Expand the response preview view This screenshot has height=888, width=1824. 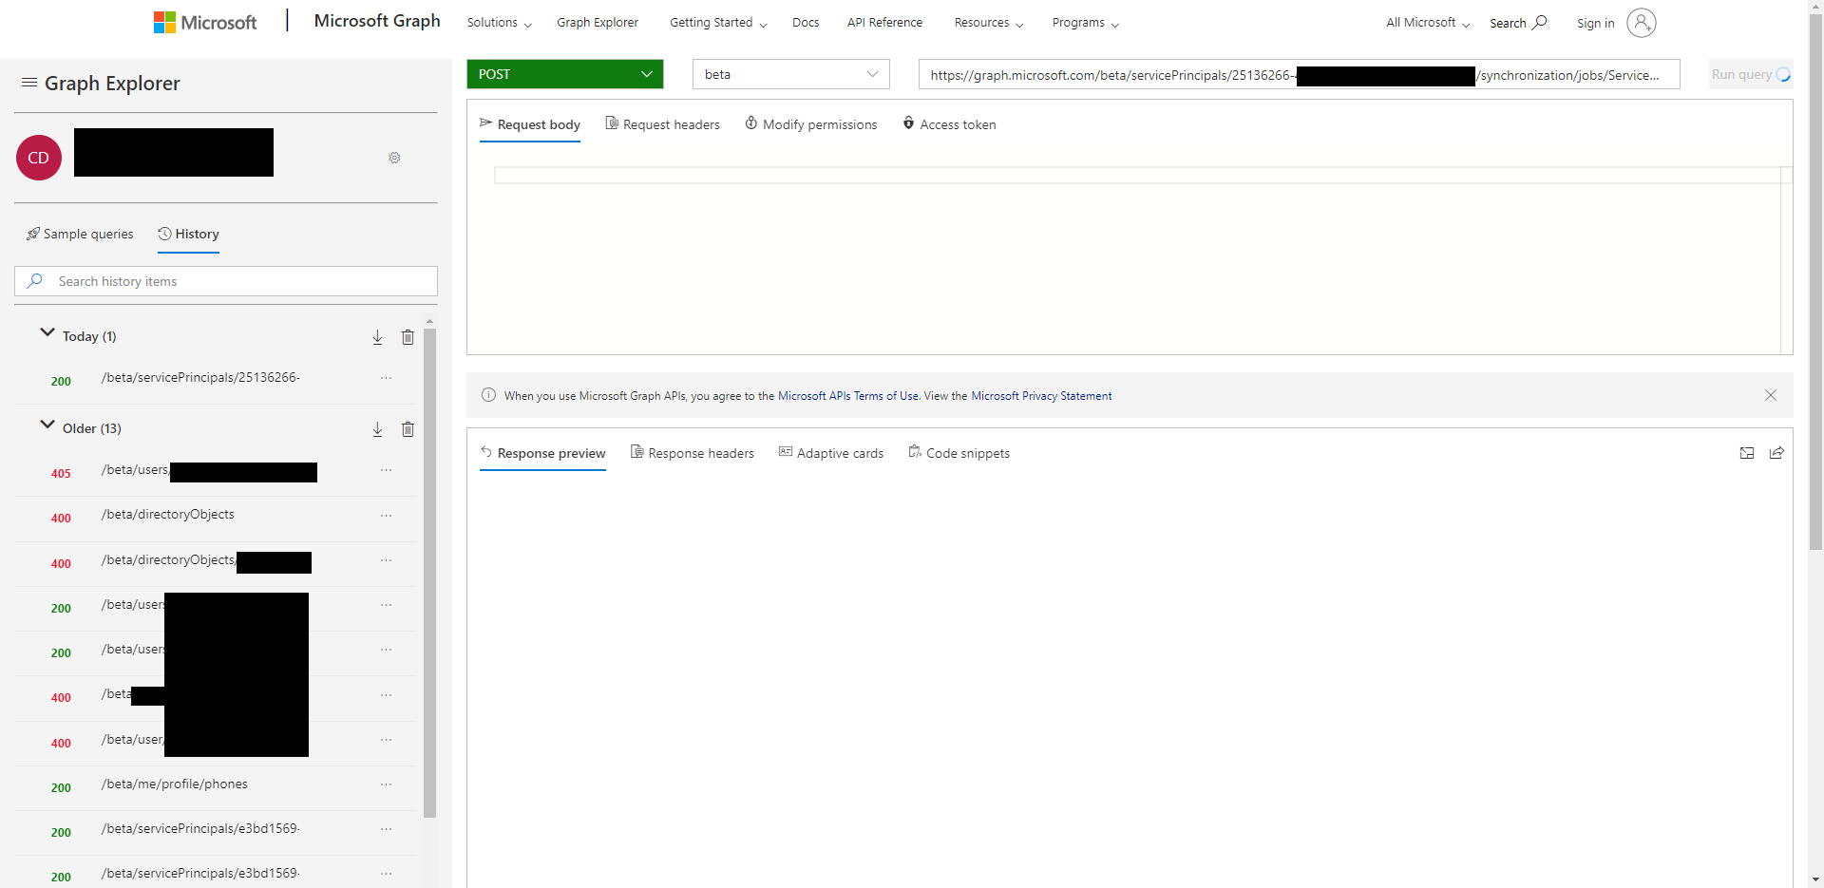tap(1747, 453)
